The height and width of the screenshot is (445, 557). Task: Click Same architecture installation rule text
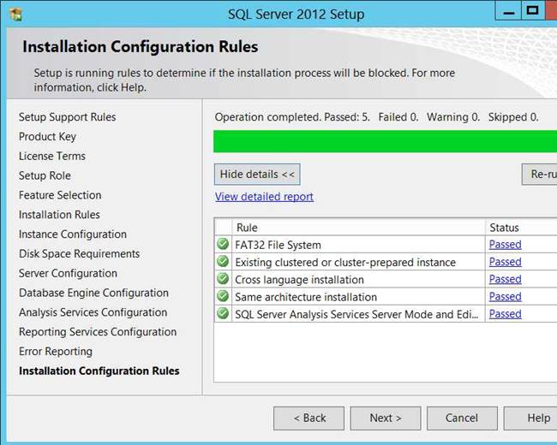point(306,297)
